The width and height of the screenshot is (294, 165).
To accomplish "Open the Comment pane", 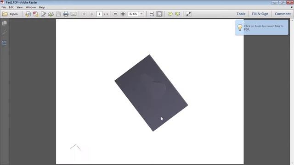I will (283, 14).
